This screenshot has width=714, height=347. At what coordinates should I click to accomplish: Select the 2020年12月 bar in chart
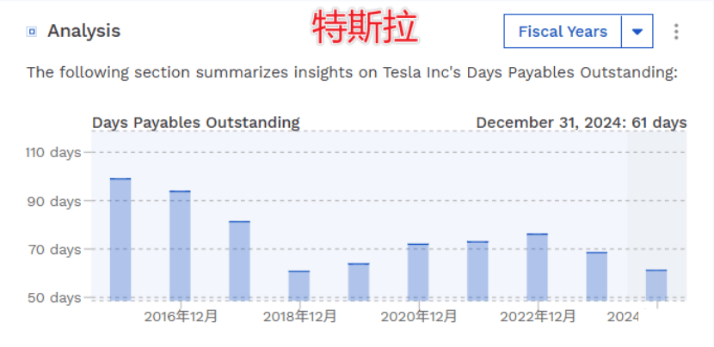pyautogui.click(x=418, y=272)
